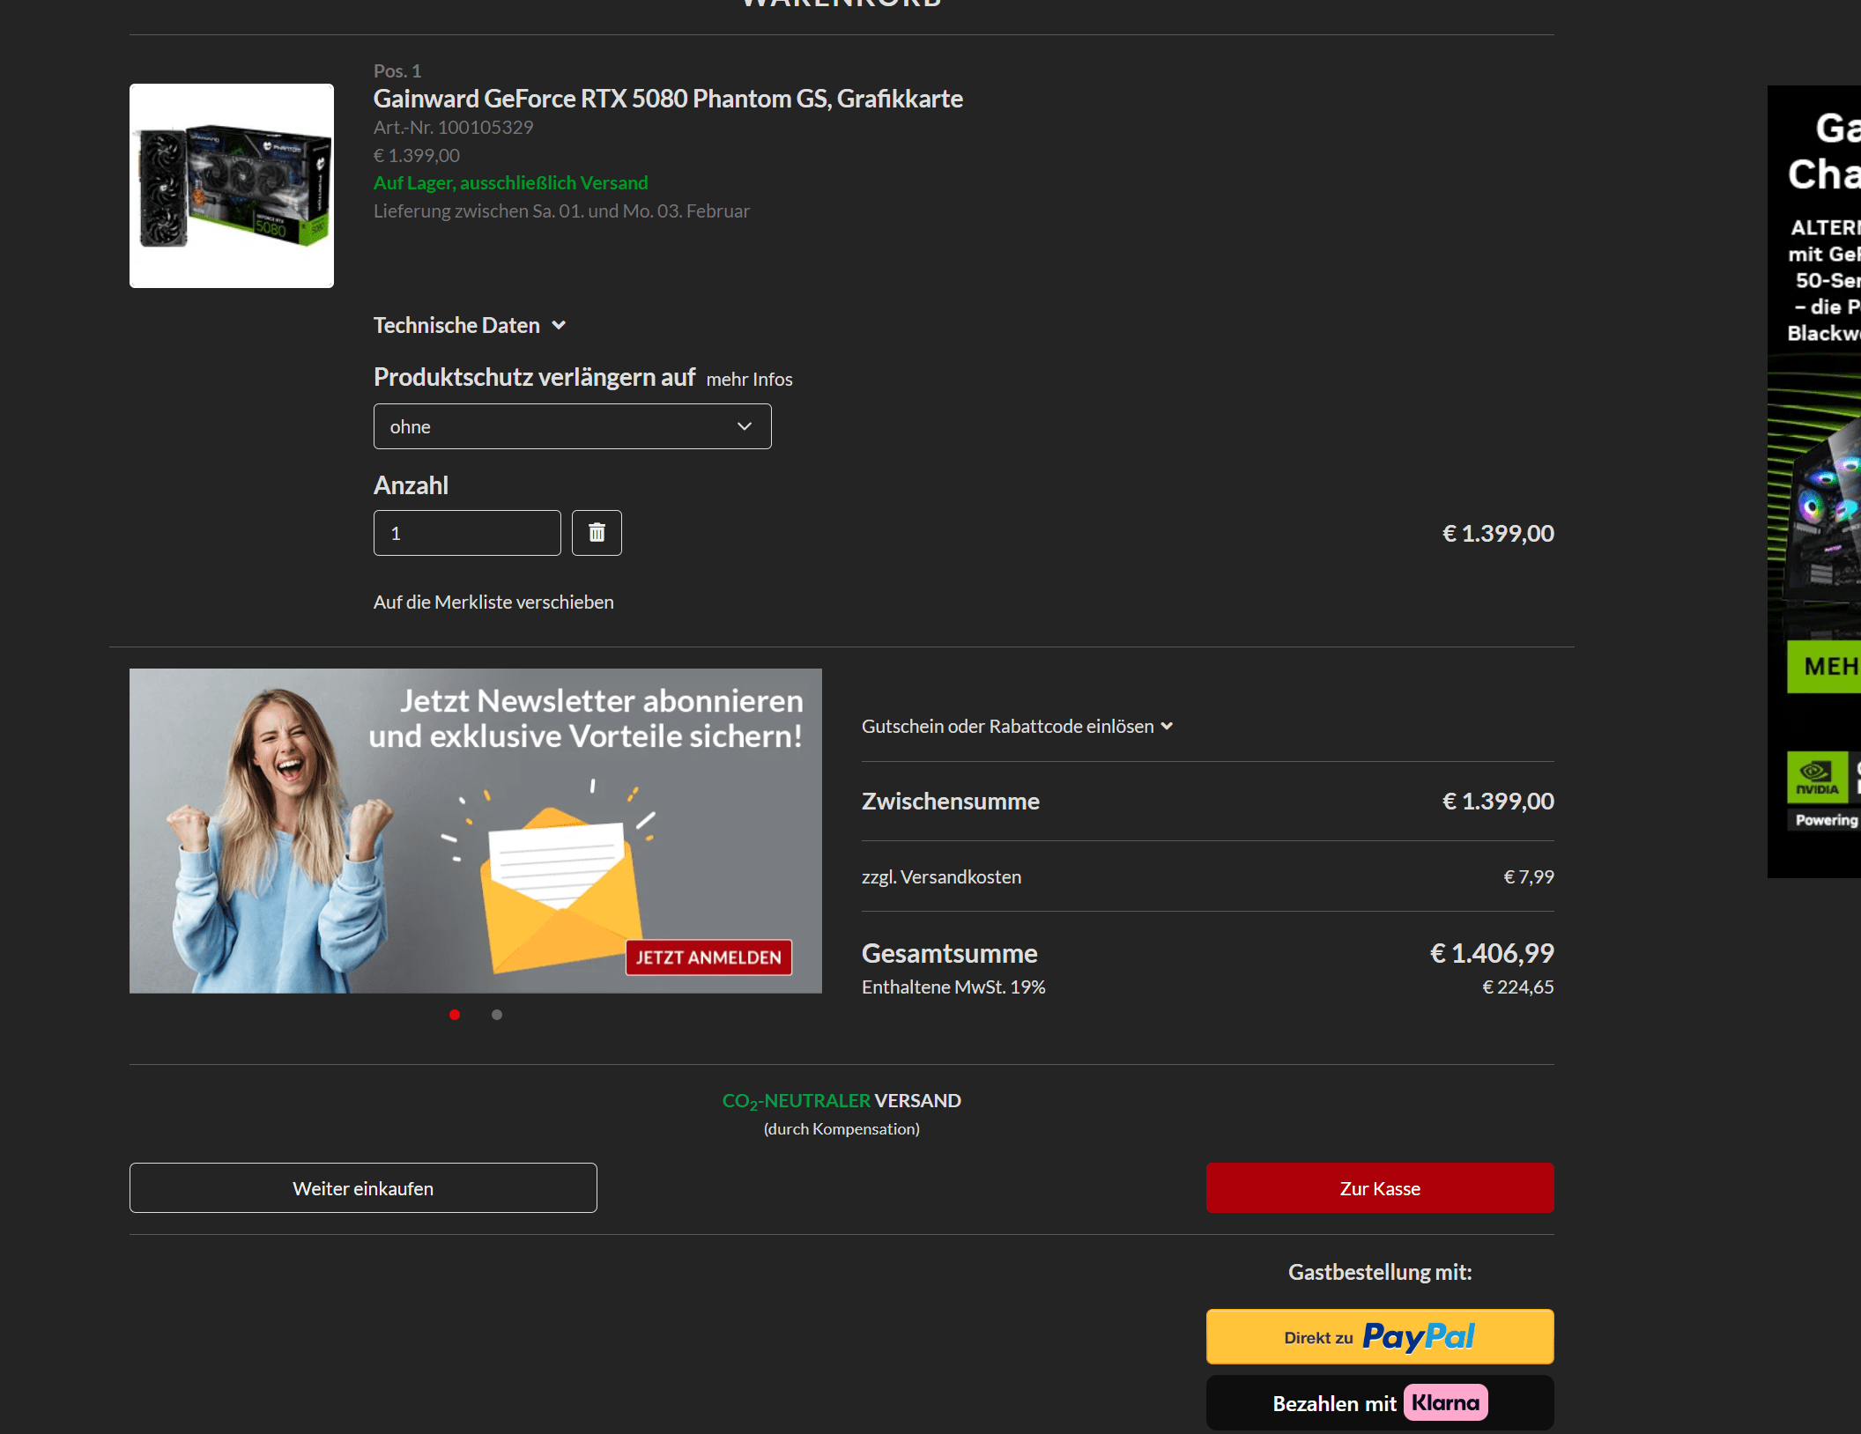Click the PayPal logo checkout button

1418,1336
